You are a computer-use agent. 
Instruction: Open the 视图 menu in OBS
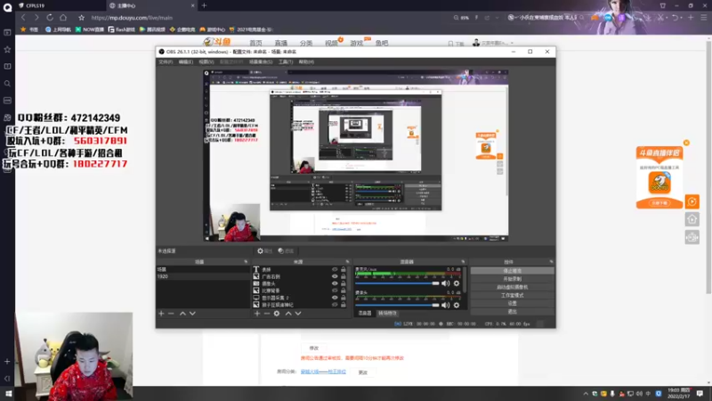point(206,61)
